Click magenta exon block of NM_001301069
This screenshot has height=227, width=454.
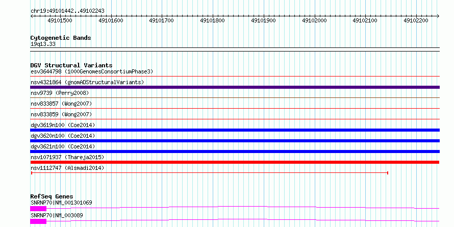coord(38,209)
